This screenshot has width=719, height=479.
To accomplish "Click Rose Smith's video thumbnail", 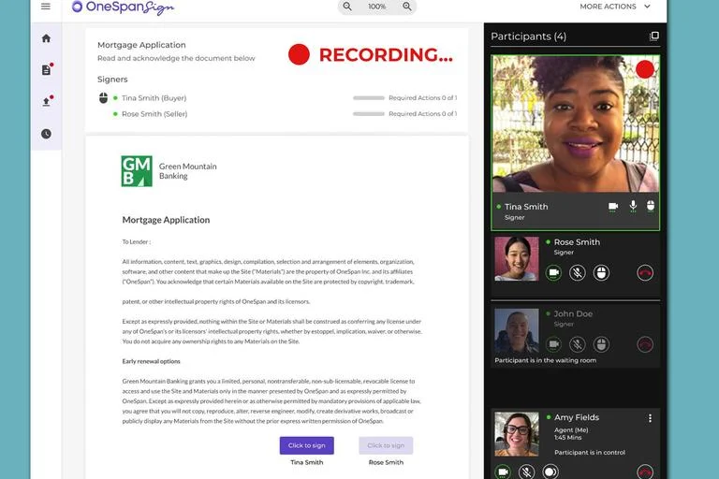I will click(x=517, y=258).
